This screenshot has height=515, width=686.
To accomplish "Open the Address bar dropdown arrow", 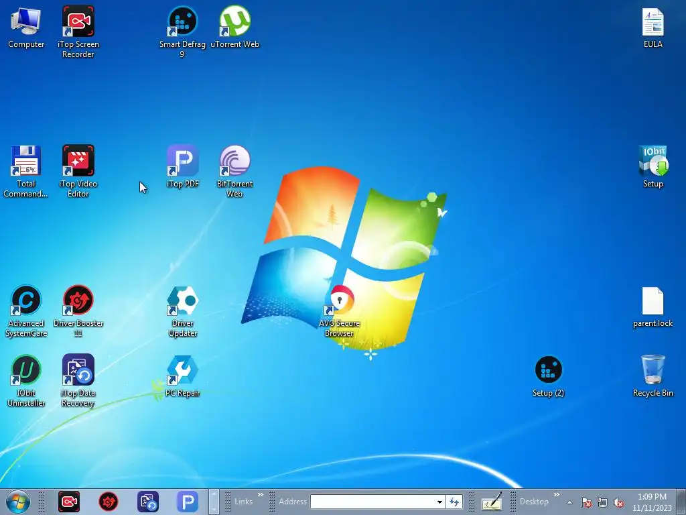I will click(439, 502).
